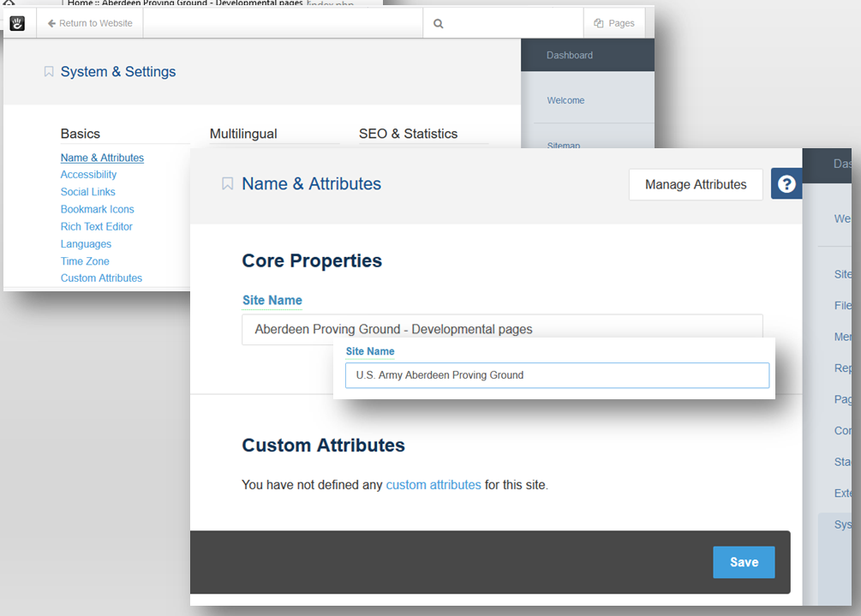Click Manage Attributes button
Image resolution: width=861 pixels, height=616 pixels.
pos(696,184)
